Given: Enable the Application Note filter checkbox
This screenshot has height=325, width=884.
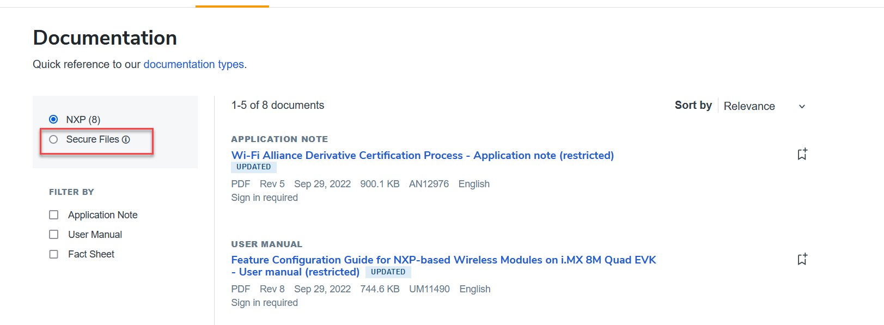Looking at the screenshot, I should pyautogui.click(x=54, y=215).
